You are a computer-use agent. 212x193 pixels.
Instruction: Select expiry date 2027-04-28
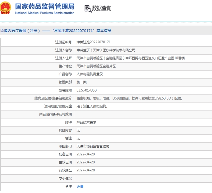(x=86, y=170)
